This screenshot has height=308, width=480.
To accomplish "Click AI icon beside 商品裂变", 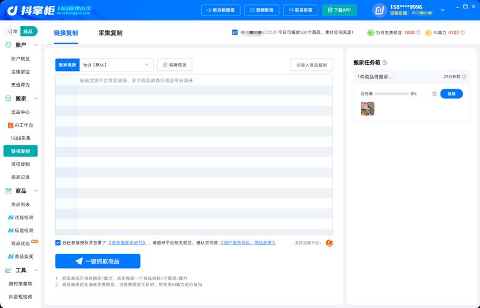I will click(10, 256).
